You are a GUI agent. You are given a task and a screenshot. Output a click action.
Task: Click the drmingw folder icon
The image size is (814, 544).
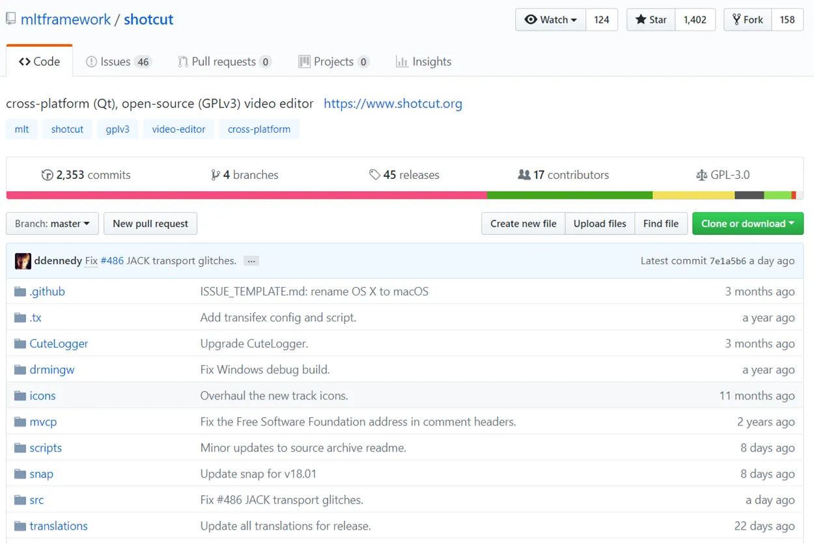pos(20,370)
